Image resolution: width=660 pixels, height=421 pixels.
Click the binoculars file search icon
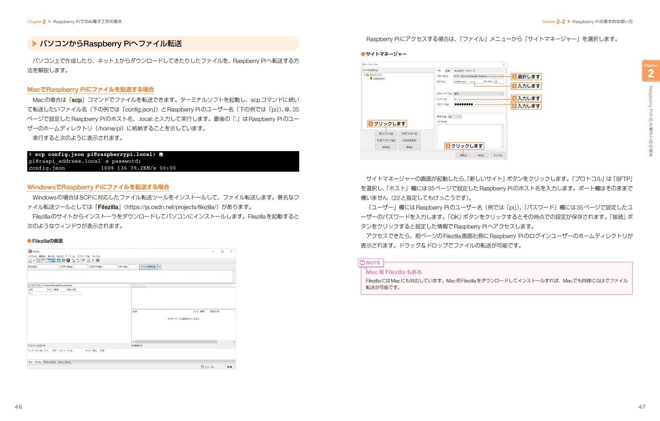[98, 261]
